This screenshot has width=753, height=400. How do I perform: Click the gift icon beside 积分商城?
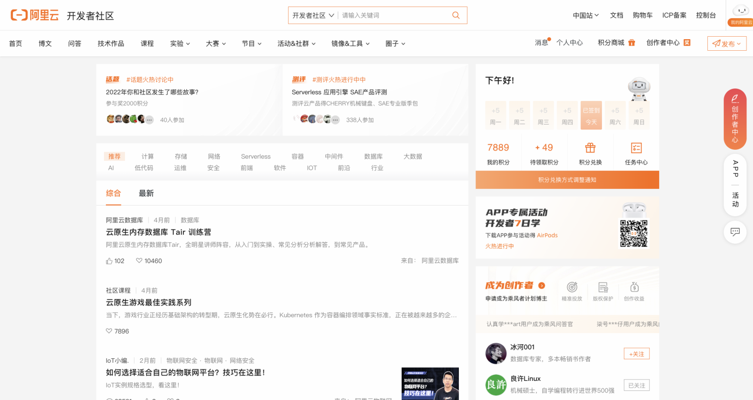(x=632, y=43)
